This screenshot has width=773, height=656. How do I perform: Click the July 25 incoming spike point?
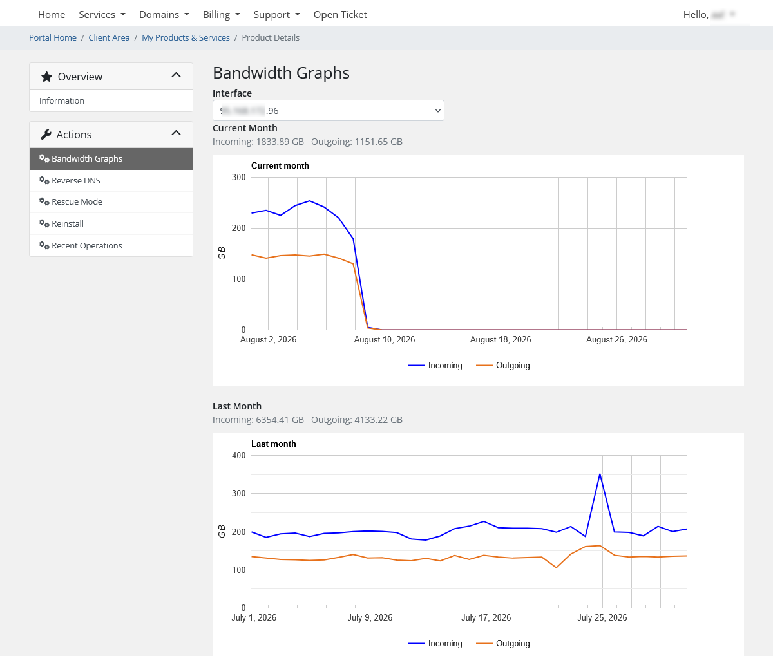click(x=600, y=474)
